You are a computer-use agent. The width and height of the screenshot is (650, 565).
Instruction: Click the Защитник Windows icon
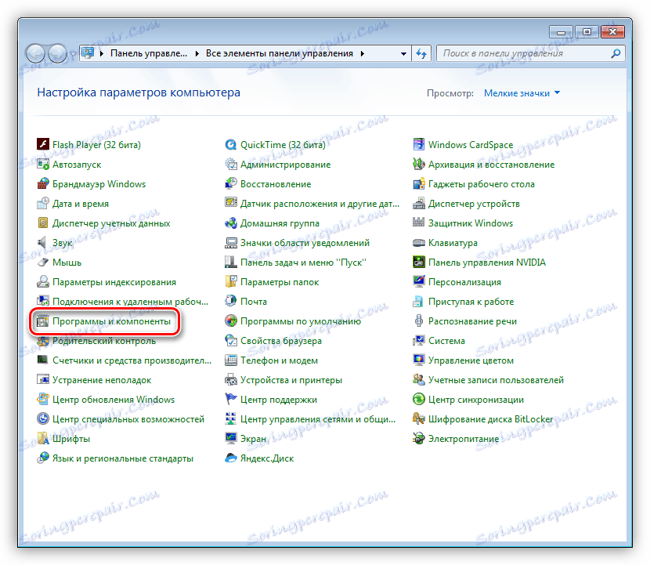pos(419,223)
